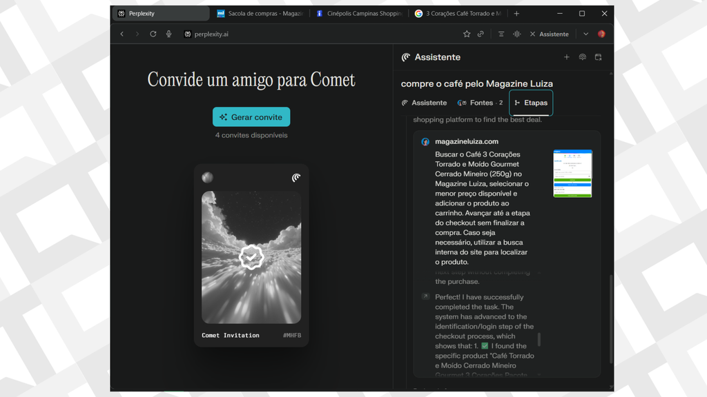Click the microphone voice icon in toolbar
Screen dimensions: 707x397
pos(168,34)
